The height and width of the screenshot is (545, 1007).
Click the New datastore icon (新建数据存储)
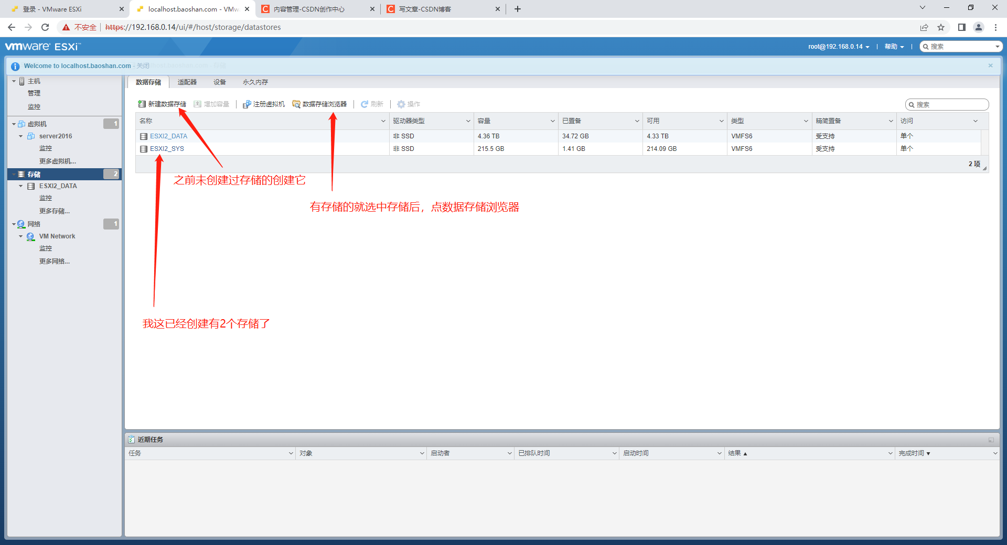[142, 104]
